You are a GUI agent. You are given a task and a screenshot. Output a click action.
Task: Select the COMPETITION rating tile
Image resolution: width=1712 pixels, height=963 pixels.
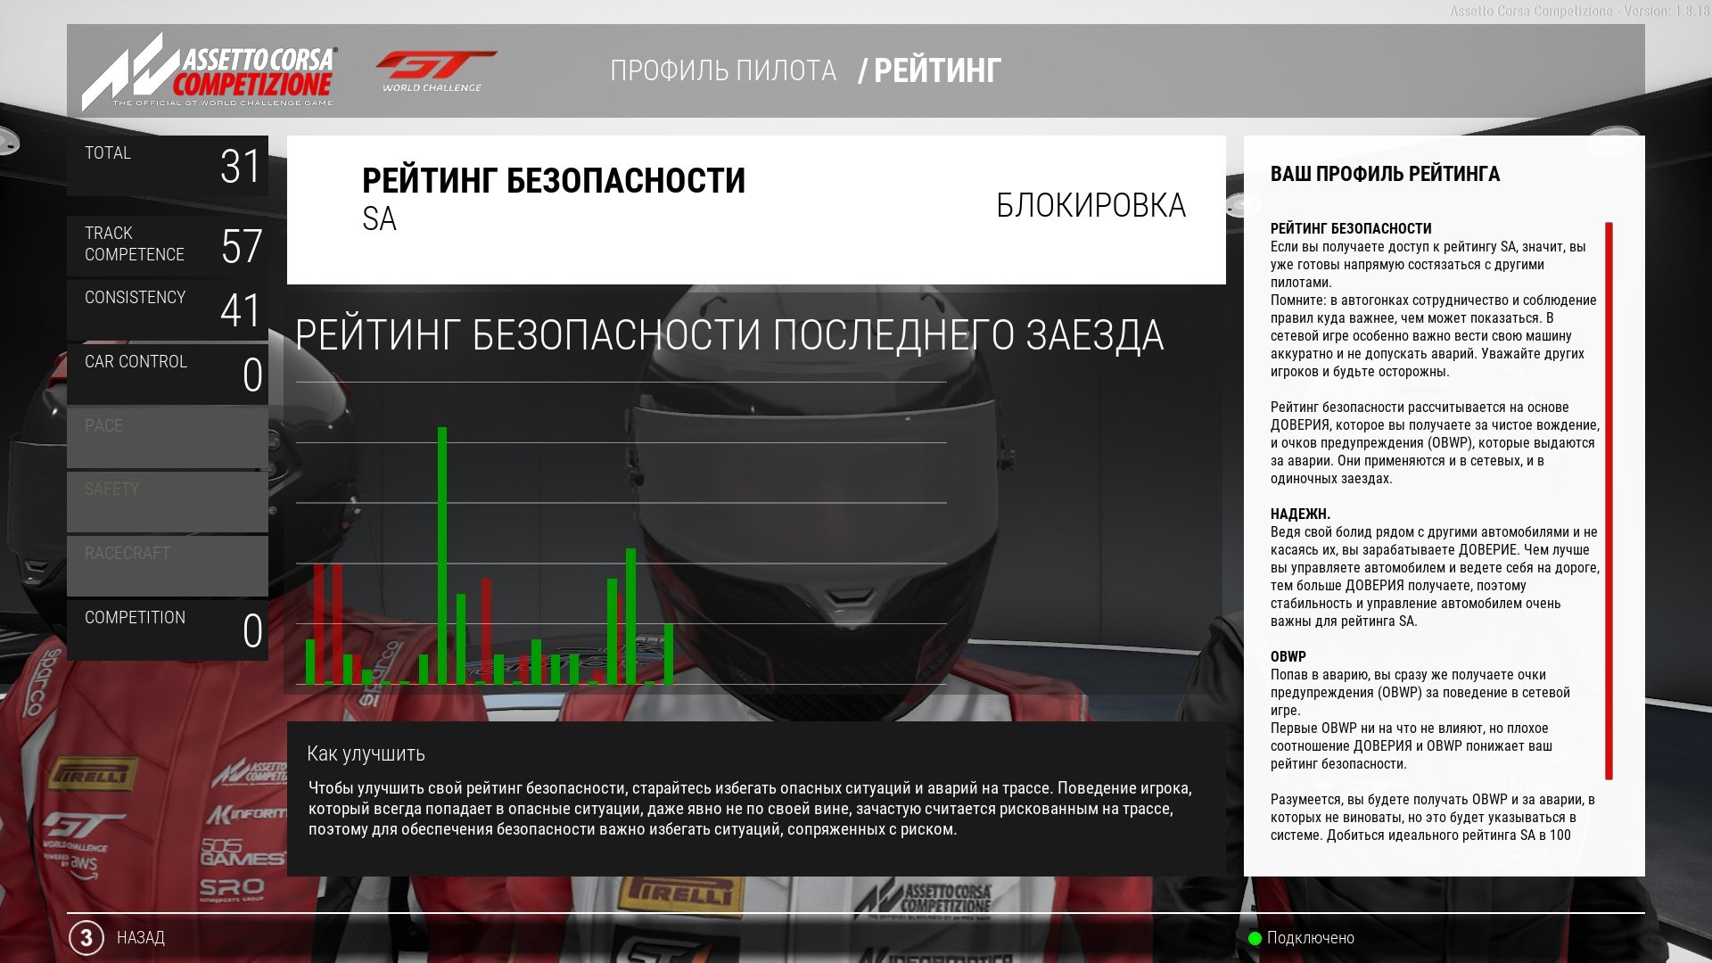coord(168,630)
